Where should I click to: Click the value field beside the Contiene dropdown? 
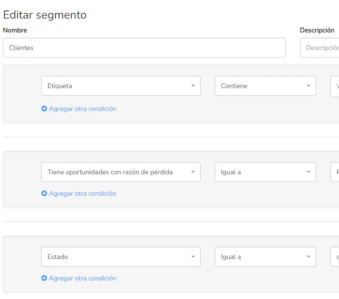pyautogui.click(x=335, y=86)
